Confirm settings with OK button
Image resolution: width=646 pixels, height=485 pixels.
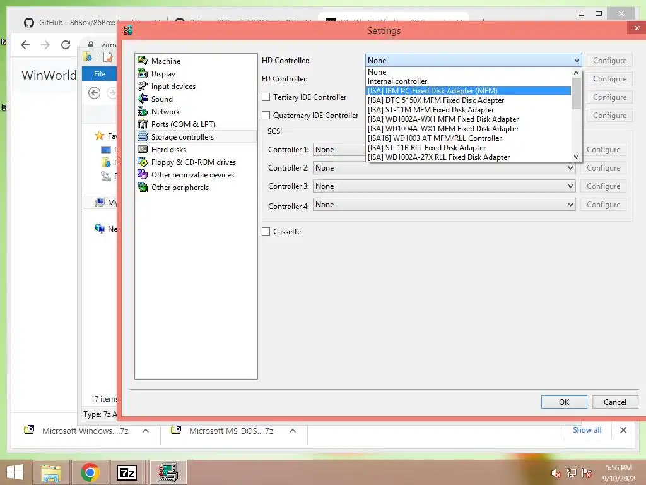pyautogui.click(x=564, y=402)
